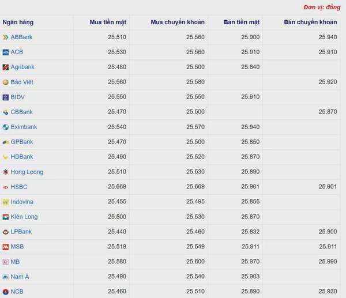
Task: Open the HDBank link
Action: click(x=22, y=157)
